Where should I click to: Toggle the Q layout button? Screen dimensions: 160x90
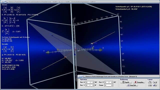(150, 85)
